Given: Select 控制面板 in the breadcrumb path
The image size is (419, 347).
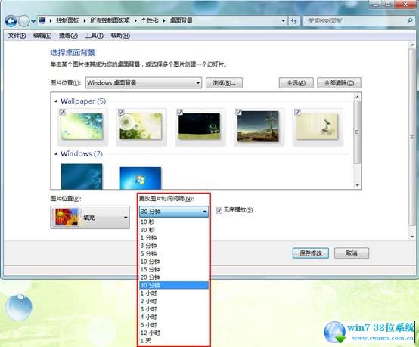Looking at the screenshot, I should pos(67,20).
